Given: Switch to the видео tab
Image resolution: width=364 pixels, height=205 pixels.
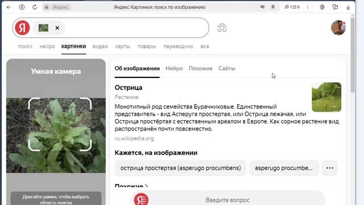Looking at the screenshot, I should 100,47.
